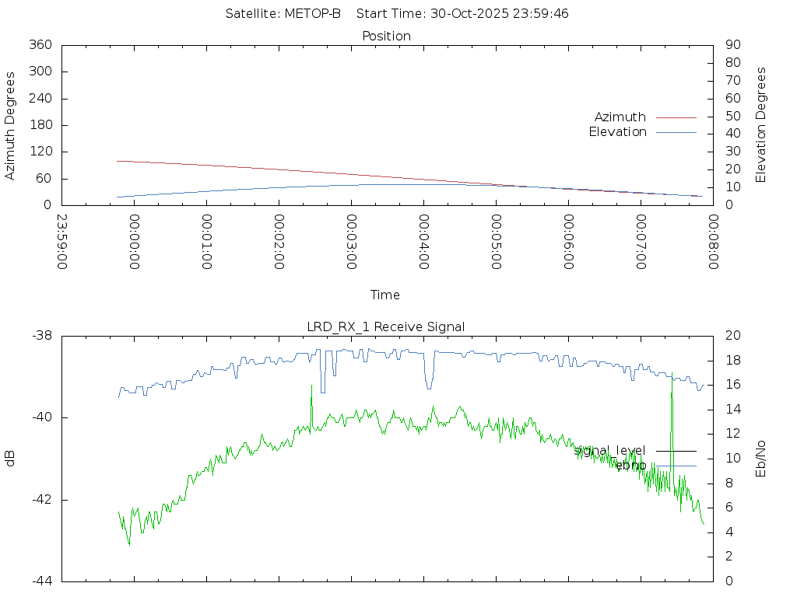Screen dimensions: 797x597
Task: Click the signal_level legend entry
Action: pyautogui.click(x=609, y=450)
